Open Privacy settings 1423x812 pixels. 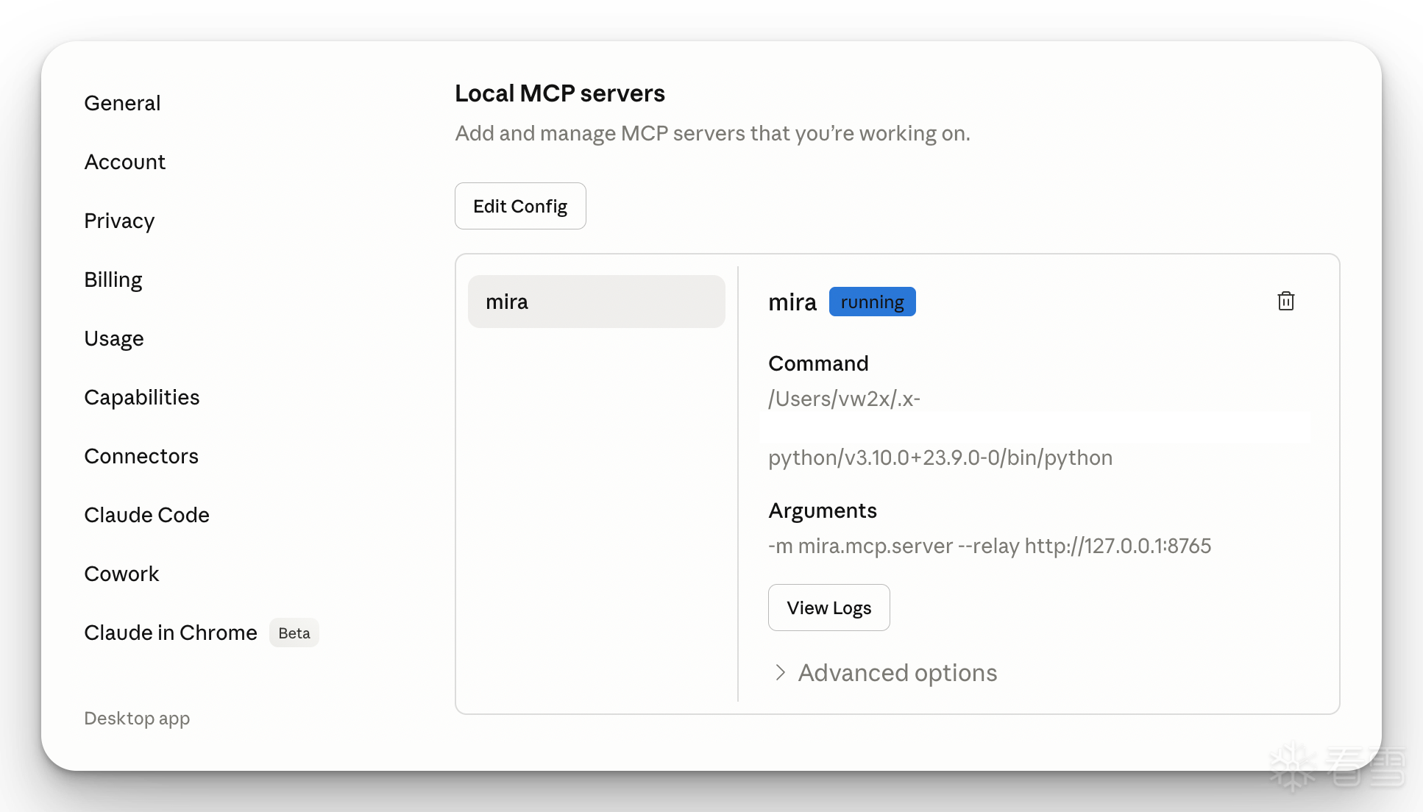(119, 221)
